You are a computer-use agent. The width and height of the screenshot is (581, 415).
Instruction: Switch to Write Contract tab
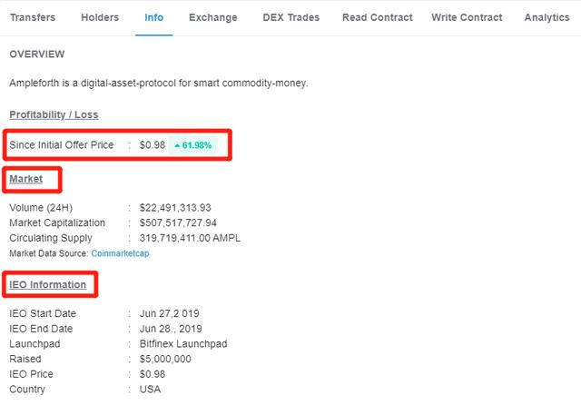click(x=467, y=17)
